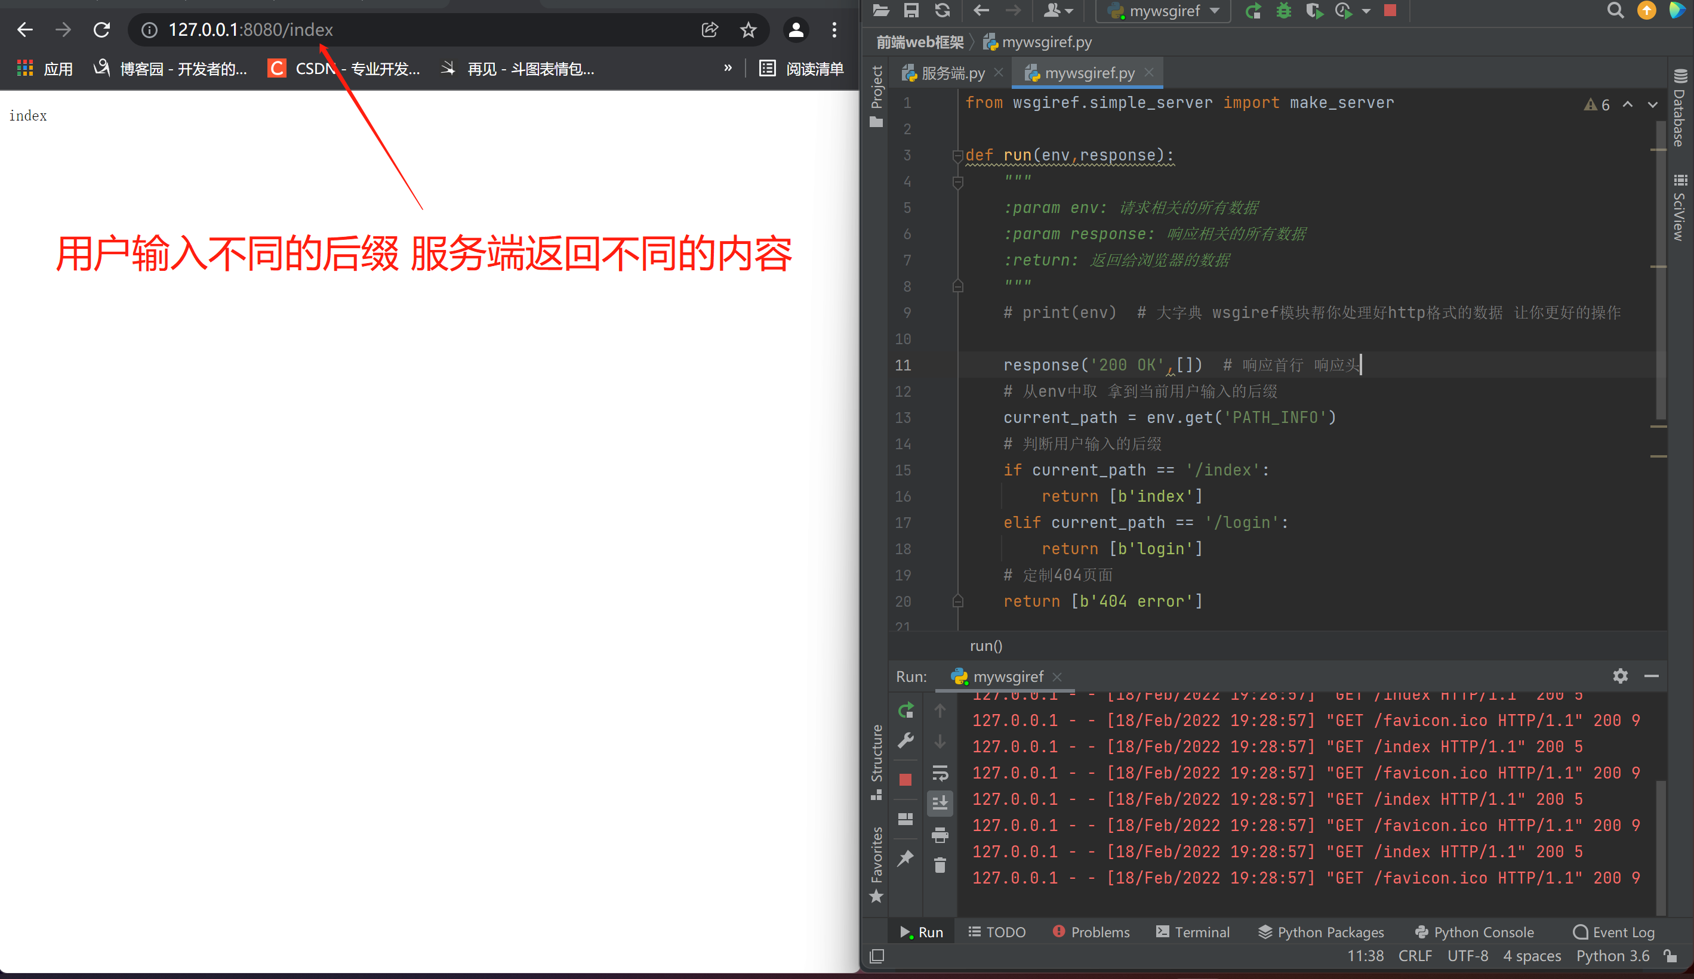Click the Open folder icon in PyCharm toolbar
This screenshot has width=1694, height=979.
pyautogui.click(x=880, y=11)
